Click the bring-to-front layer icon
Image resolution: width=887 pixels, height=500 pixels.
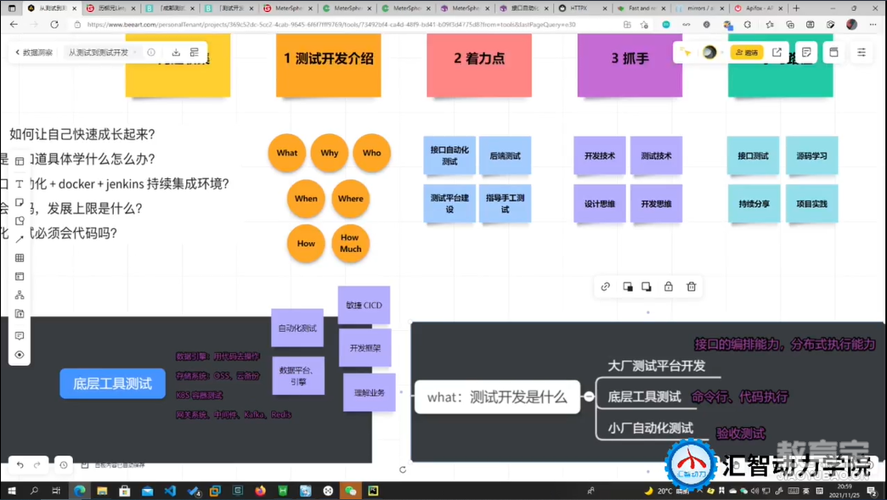tap(627, 286)
